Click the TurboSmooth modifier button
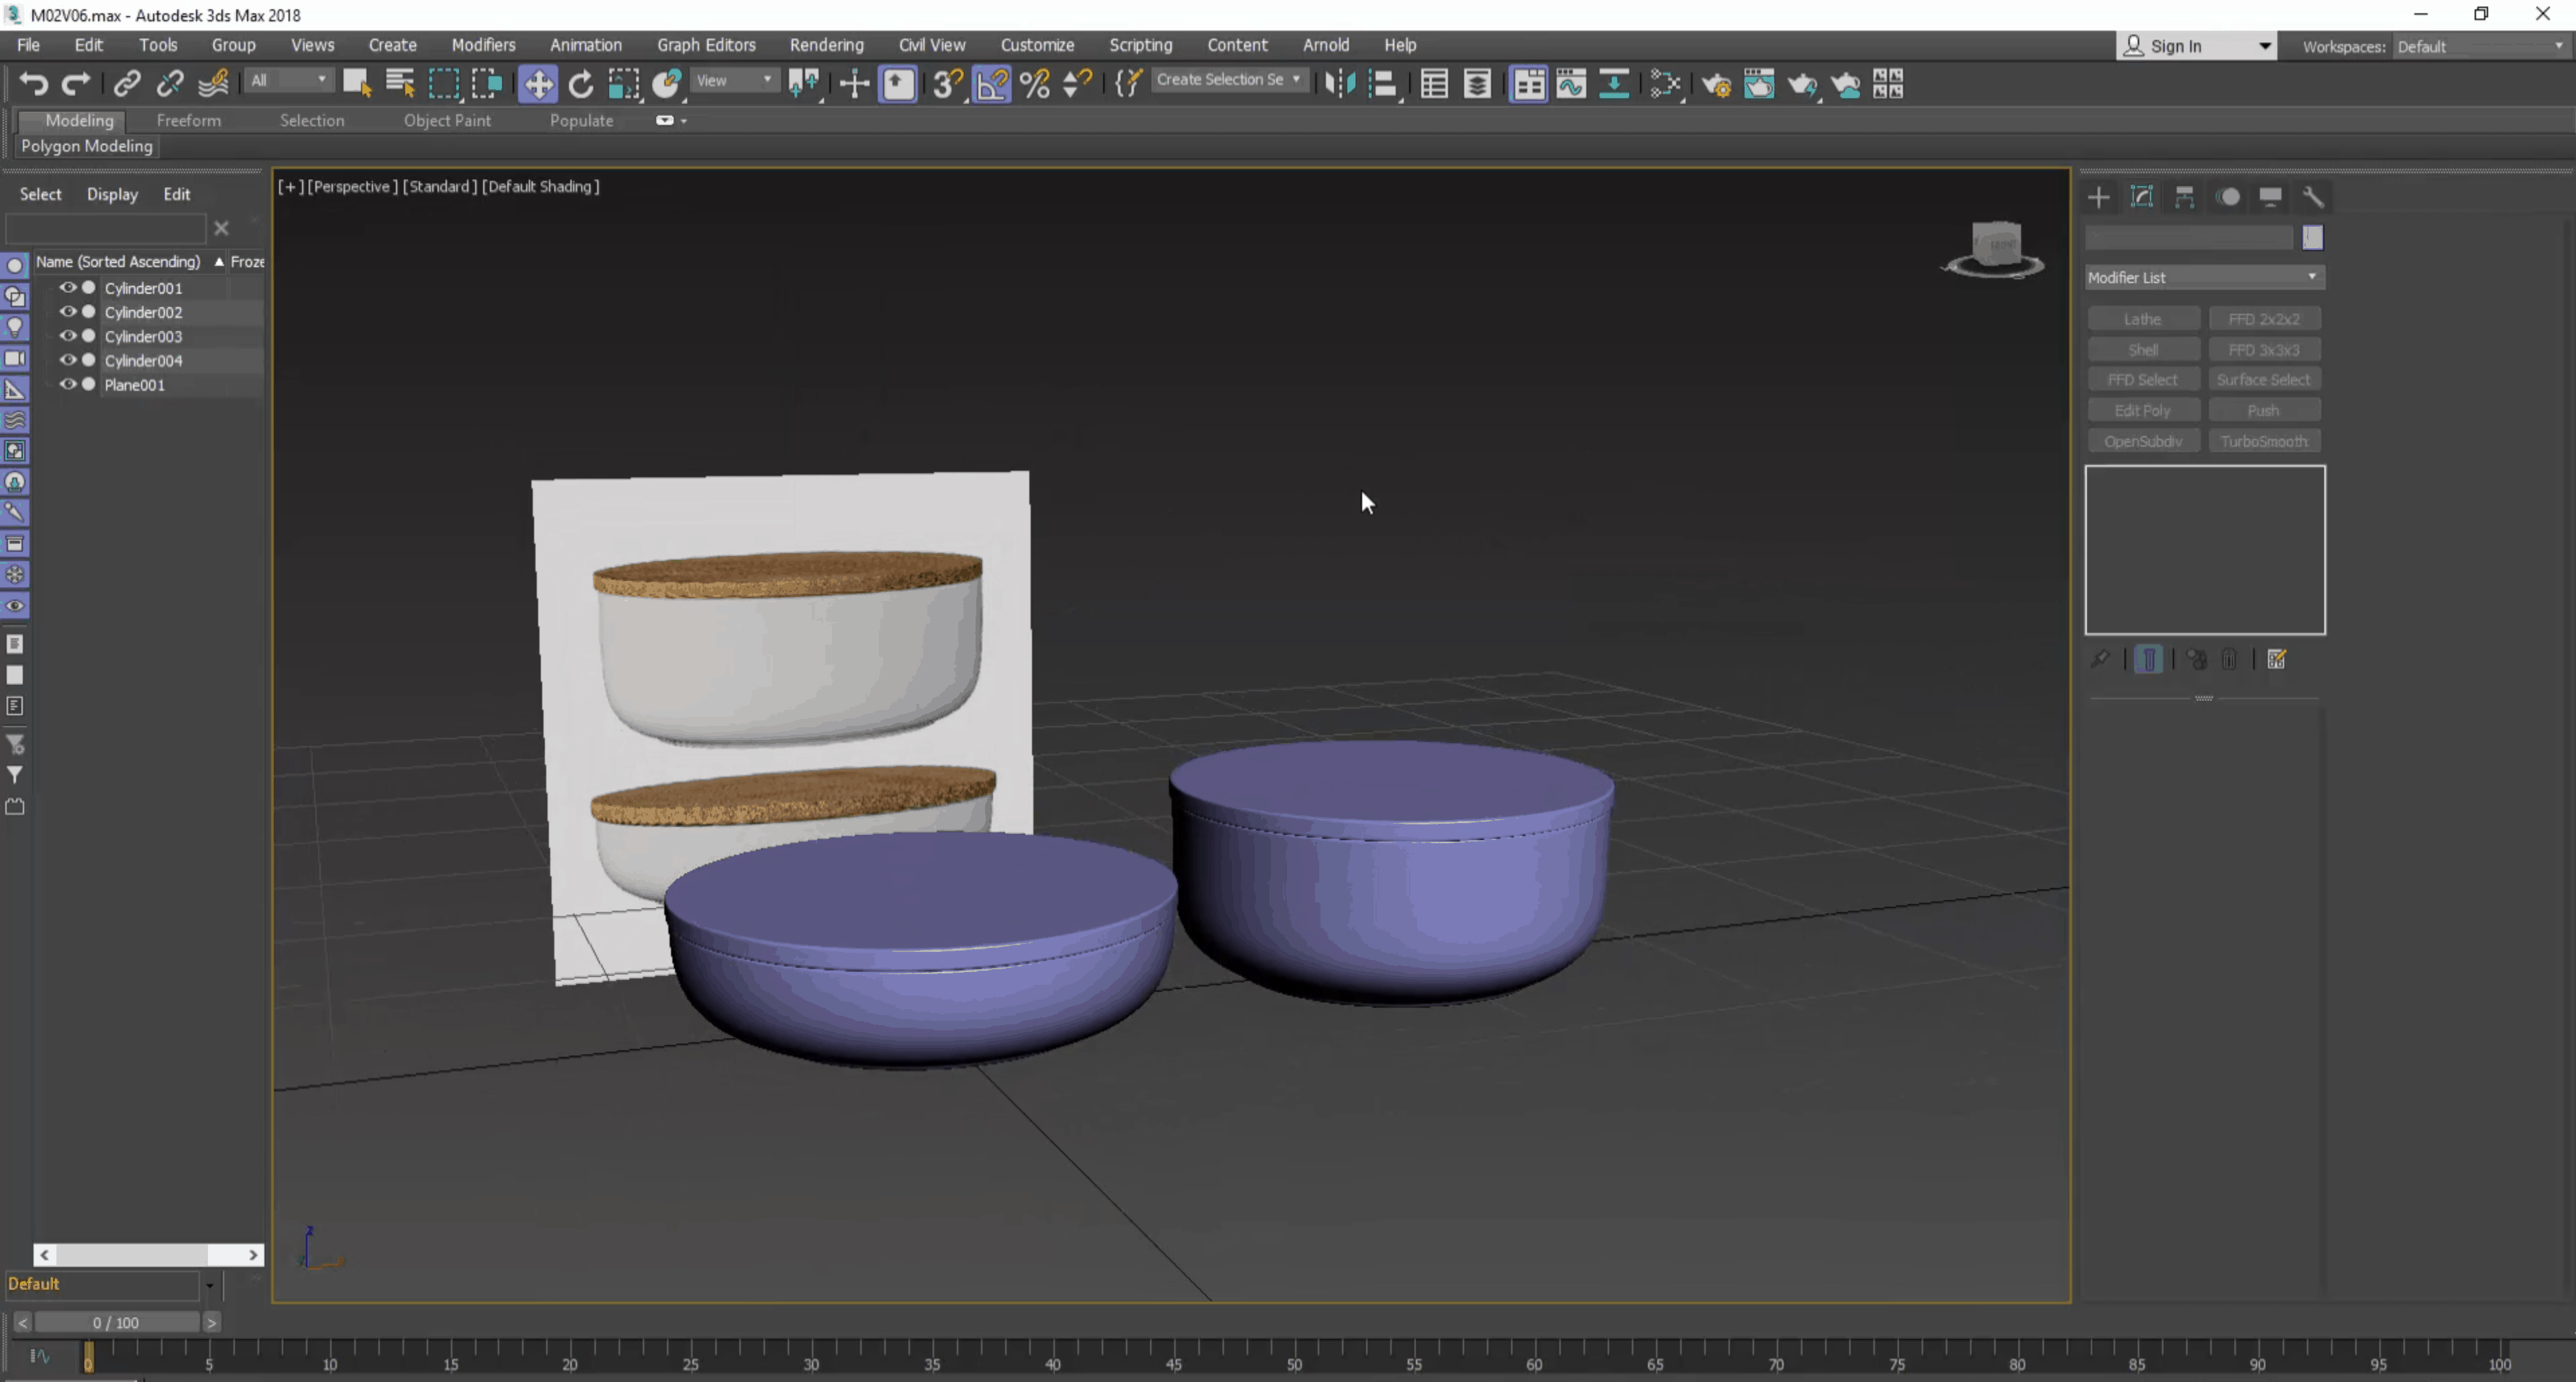 pyautogui.click(x=2264, y=441)
